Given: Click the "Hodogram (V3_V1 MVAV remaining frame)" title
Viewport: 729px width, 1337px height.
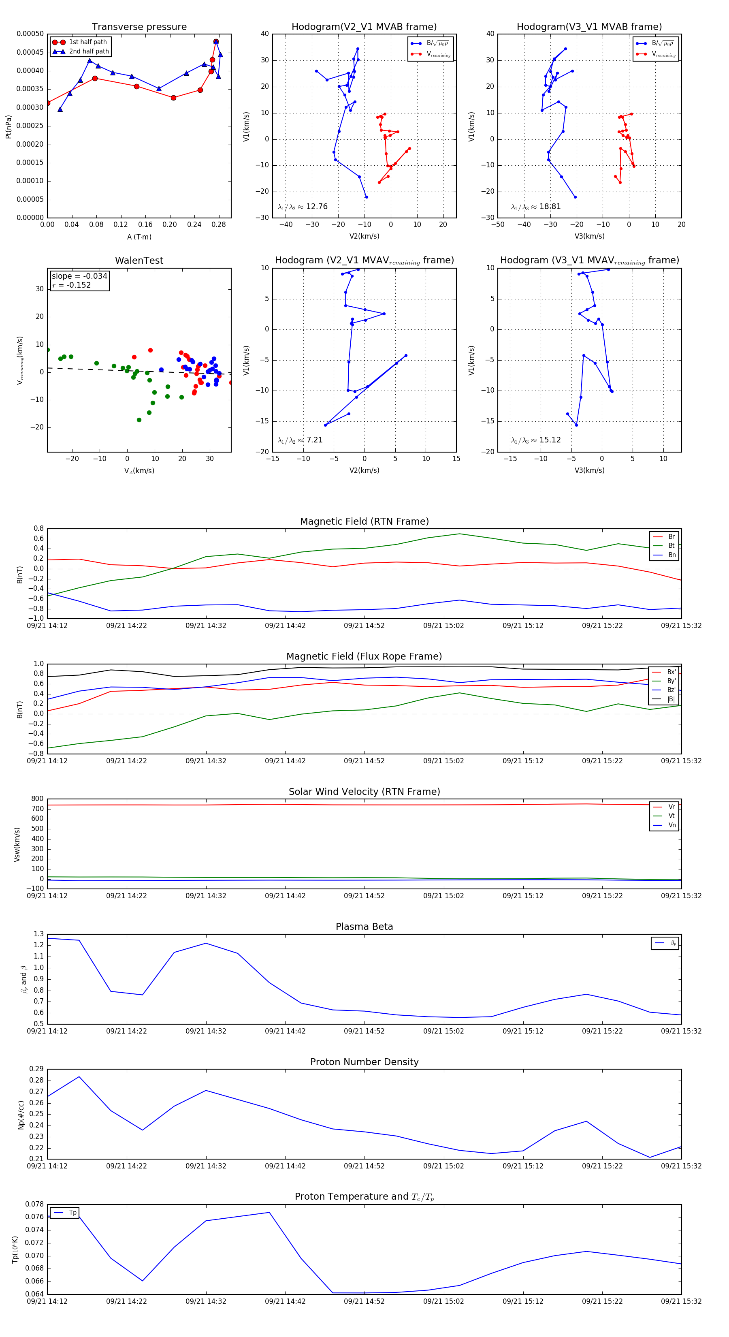Looking at the screenshot, I should pyautogui.click(x=589, y=261).
